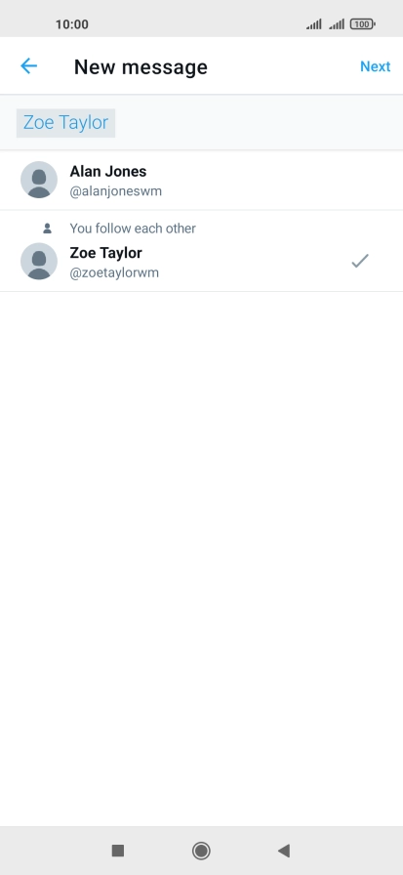Tap the second signal strength icon
This screenshot has height=875, width=403.
(337, 24)
